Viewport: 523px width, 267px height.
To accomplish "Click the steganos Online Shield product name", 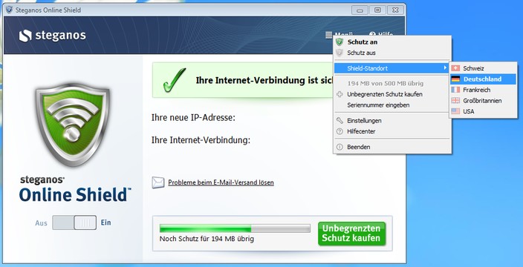I will point(75,189).
